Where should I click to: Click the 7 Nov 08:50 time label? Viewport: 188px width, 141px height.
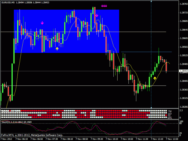[82, 139]
